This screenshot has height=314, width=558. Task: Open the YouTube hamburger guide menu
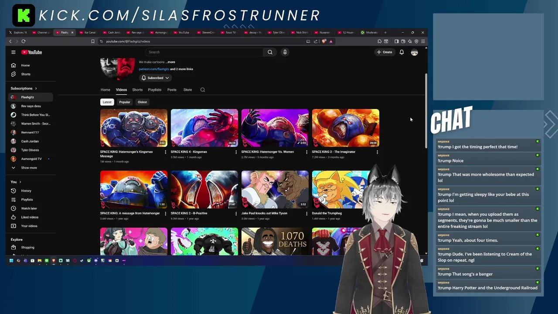(14, 52)
